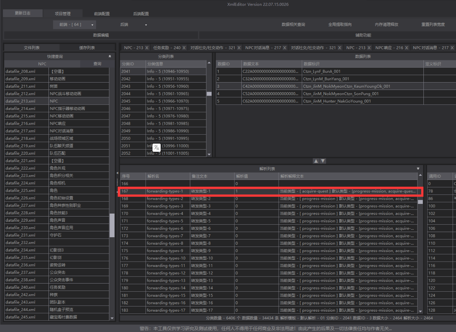Open the 前端 - [ 64 ] dropdown
This screenshot has height=332, width=456.
pyautogui.click(x=74, y=24)
